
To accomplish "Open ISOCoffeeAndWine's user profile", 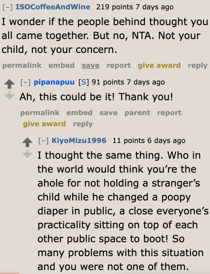I will [52, 7].
